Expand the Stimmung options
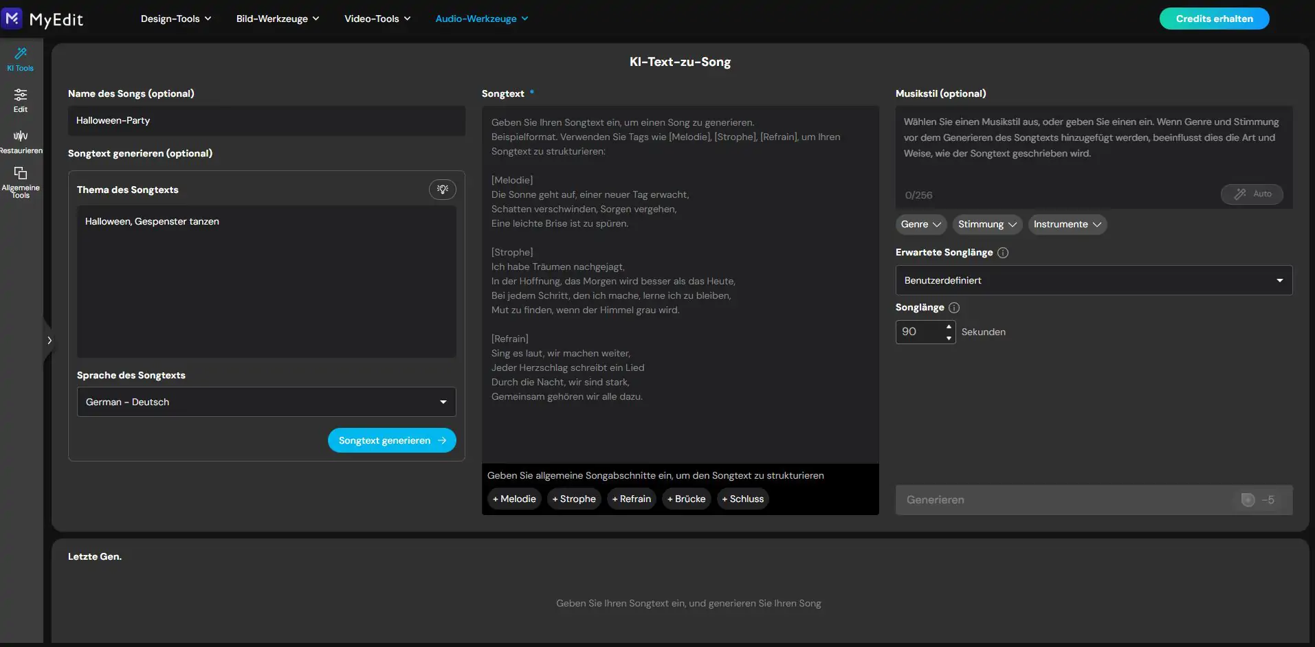This screenshot has height=647, width=1315. pyautogui.click(x=986, y=225)
